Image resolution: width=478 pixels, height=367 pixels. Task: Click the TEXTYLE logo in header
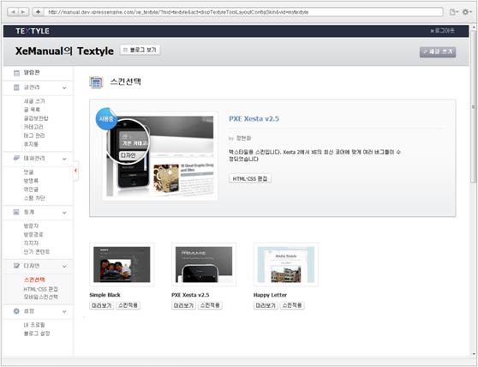coord(33,31)
